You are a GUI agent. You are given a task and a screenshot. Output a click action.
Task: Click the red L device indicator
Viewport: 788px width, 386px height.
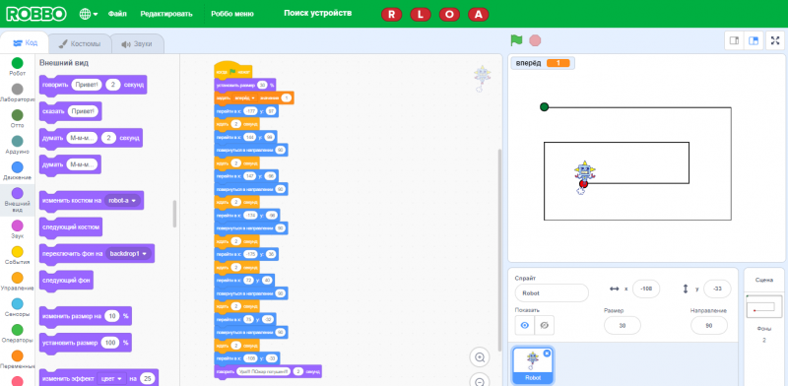coord(421,15)
